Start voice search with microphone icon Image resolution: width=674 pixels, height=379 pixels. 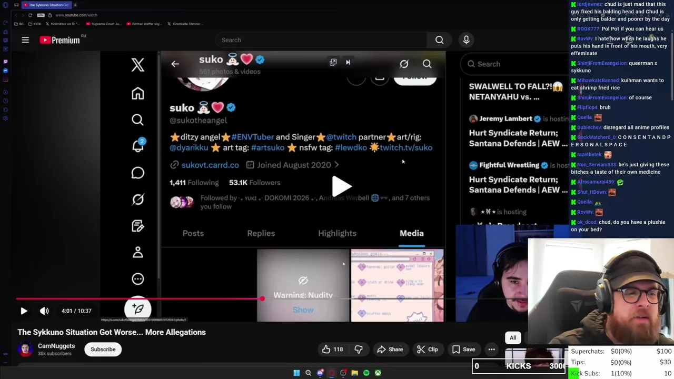point(466,40)
